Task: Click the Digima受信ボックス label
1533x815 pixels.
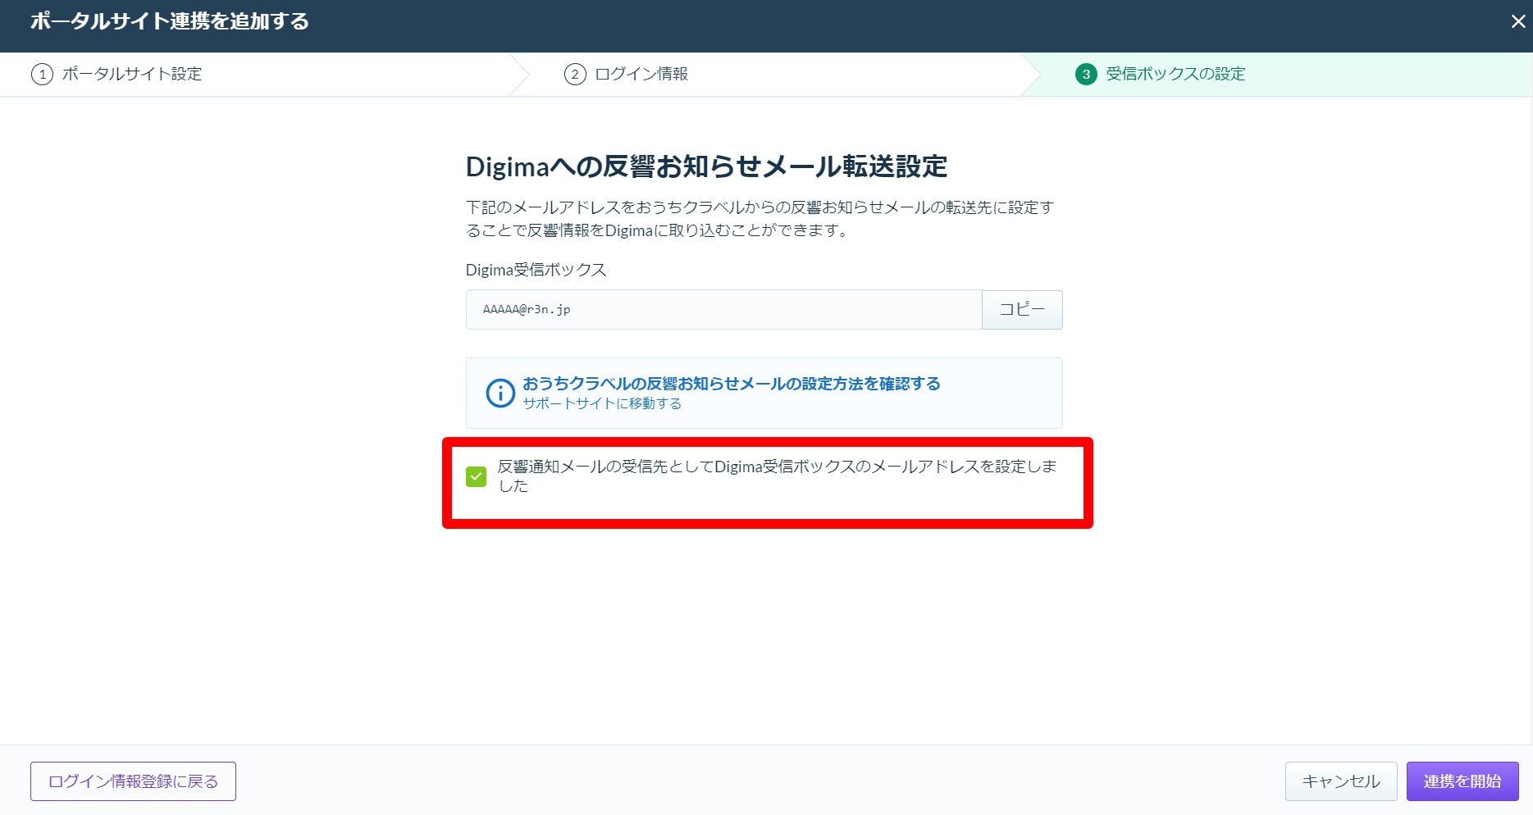Action: pyautogui.click(x=536, y=270)
